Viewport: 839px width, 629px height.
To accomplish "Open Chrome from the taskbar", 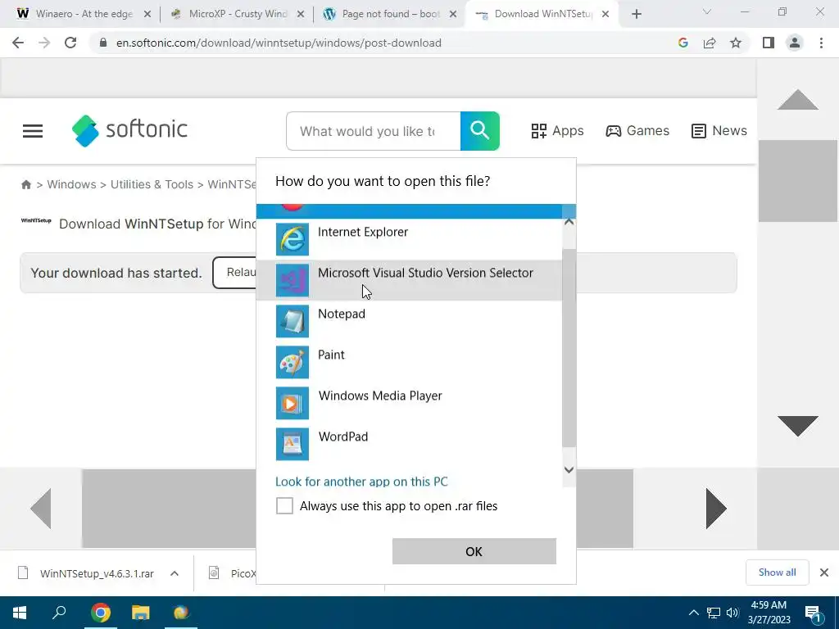I will point(101,613).
